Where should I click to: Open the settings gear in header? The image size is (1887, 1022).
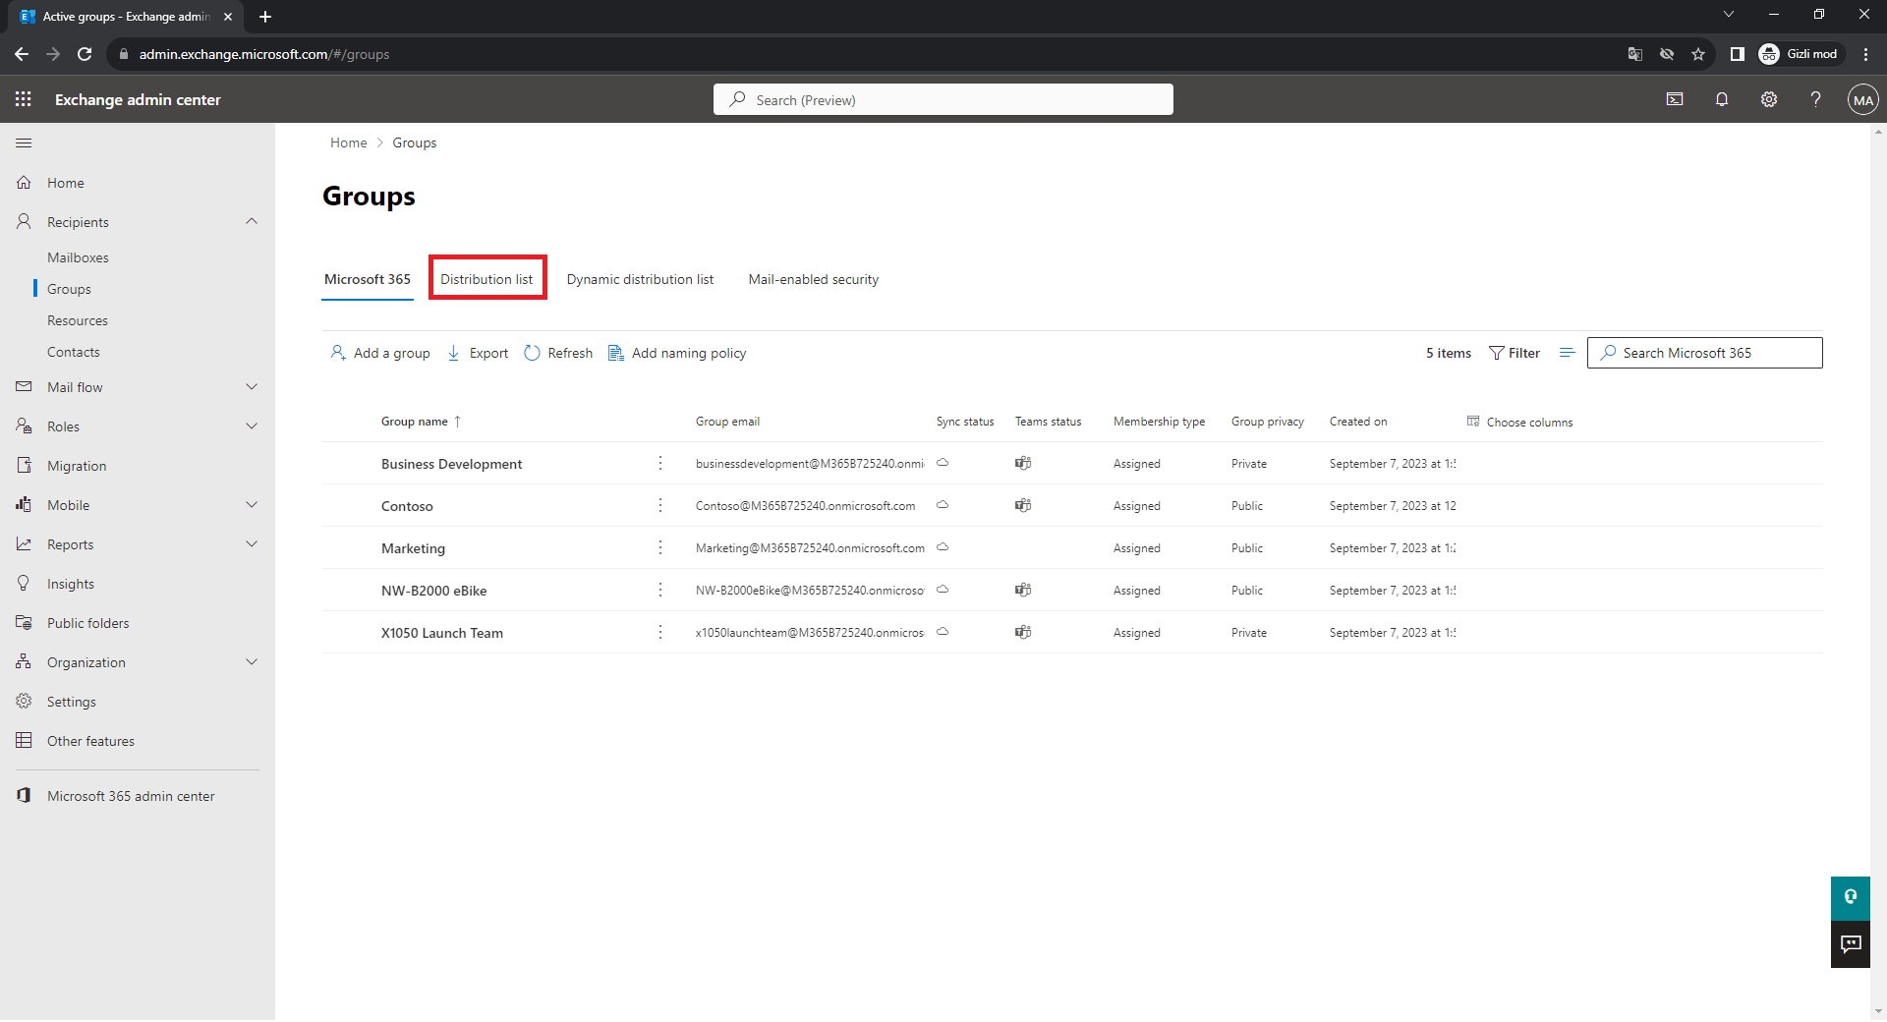pyautogui.click(x=1768, y=99)
